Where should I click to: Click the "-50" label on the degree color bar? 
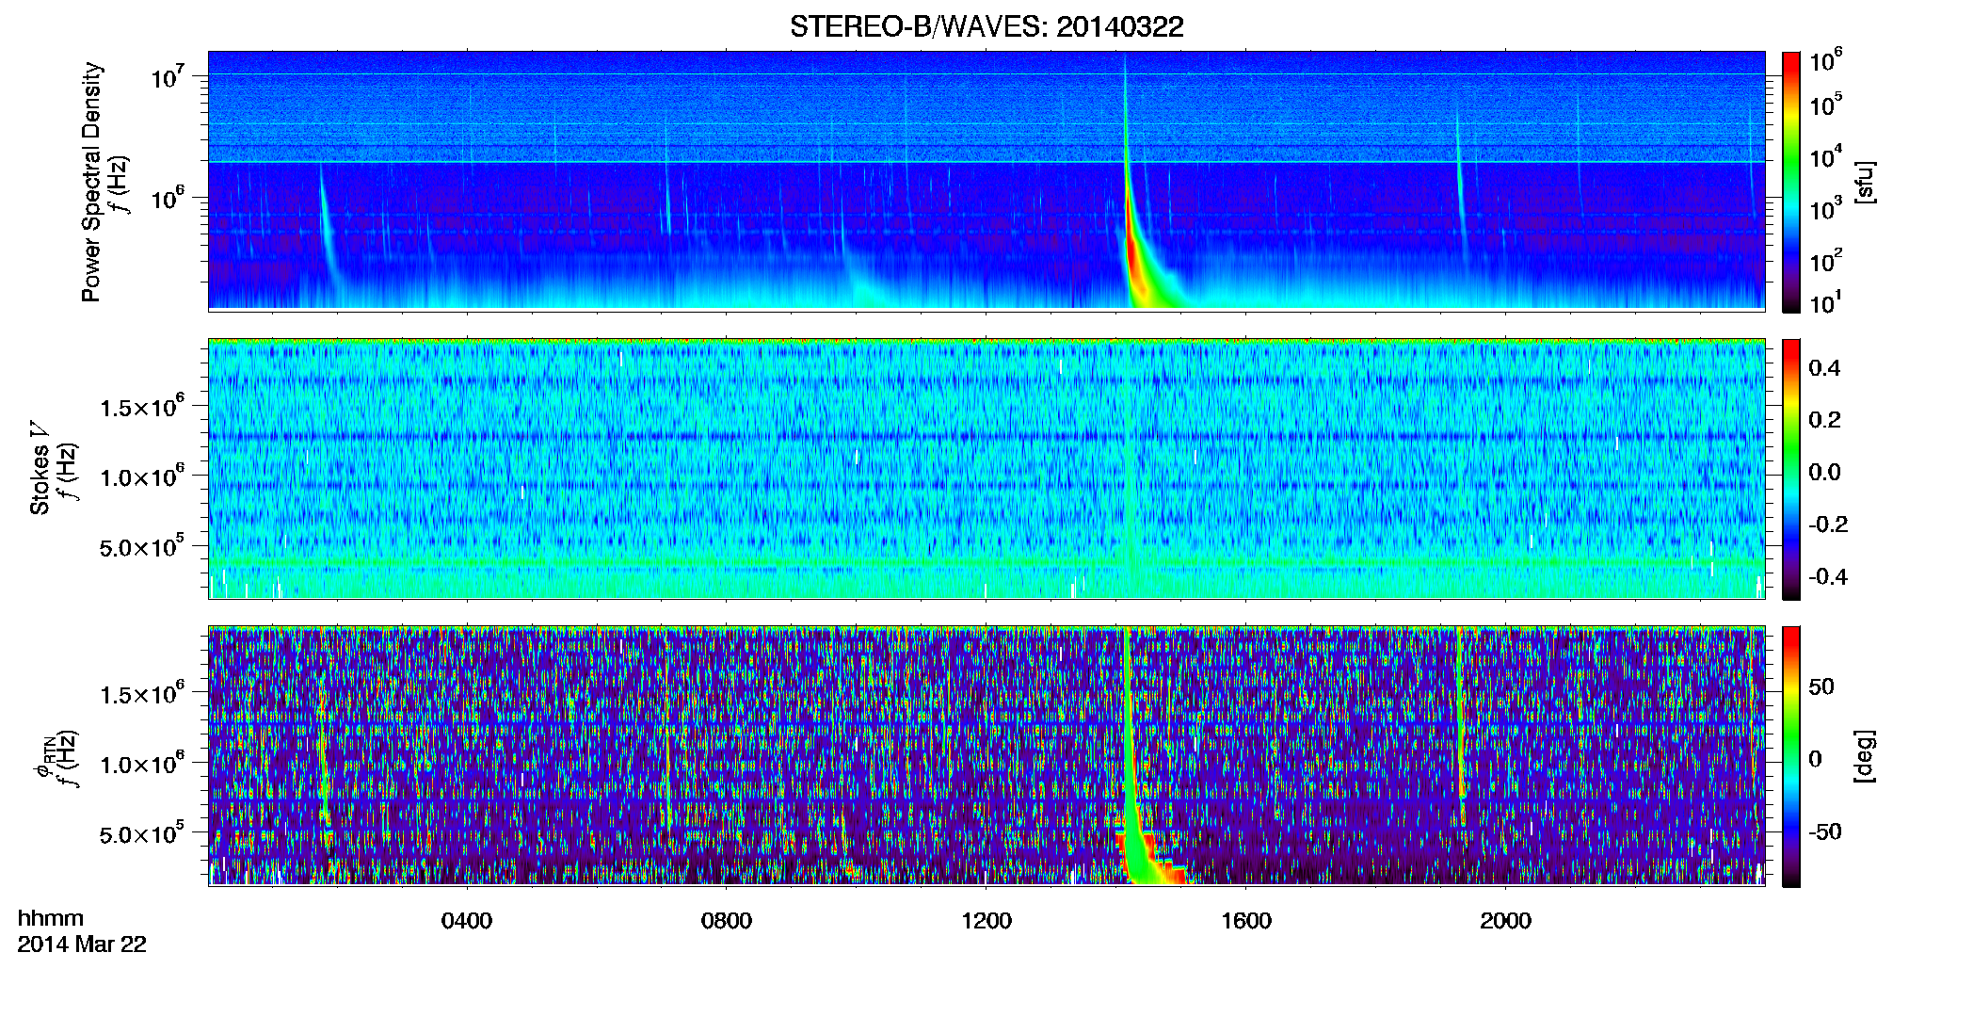tap(1825, 831)
